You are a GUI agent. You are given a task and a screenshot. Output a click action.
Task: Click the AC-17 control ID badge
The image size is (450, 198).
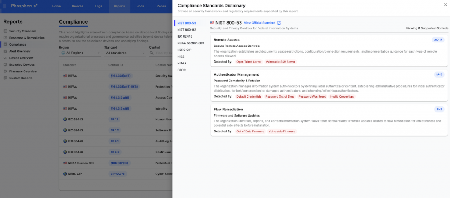(x=438, y=40)
